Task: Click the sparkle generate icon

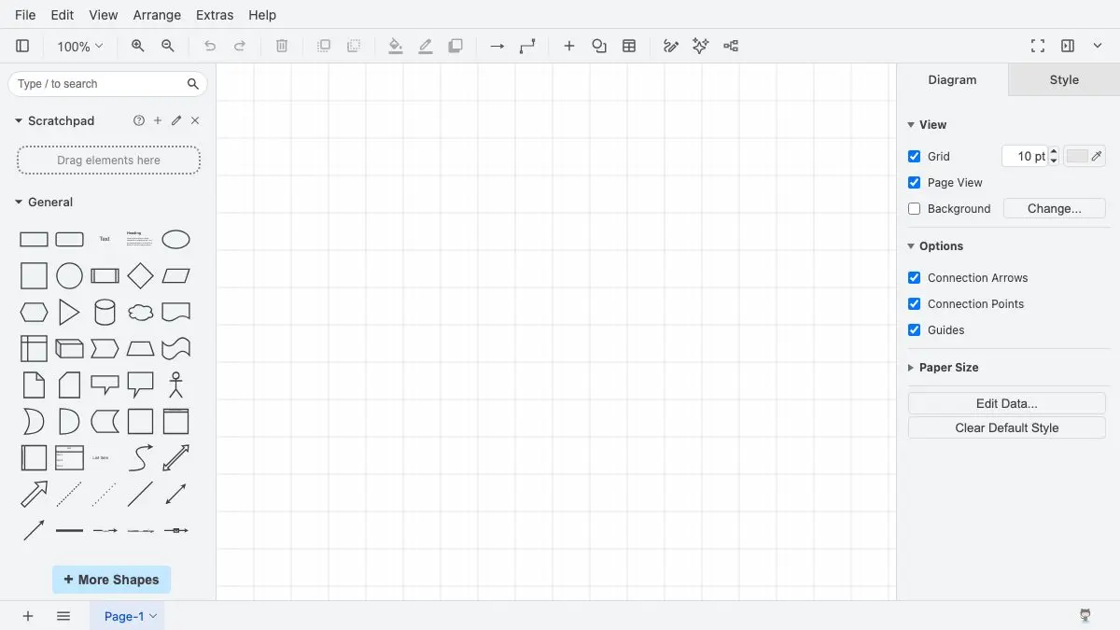Action: (701, 46)
